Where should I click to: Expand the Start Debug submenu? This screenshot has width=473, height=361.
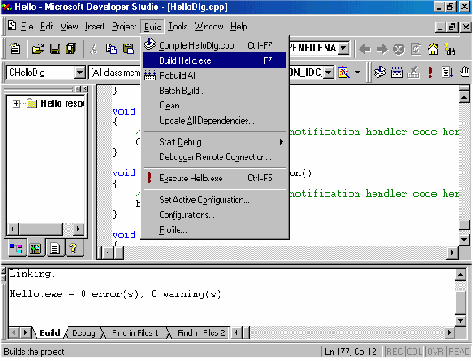[x=281, y=141]
